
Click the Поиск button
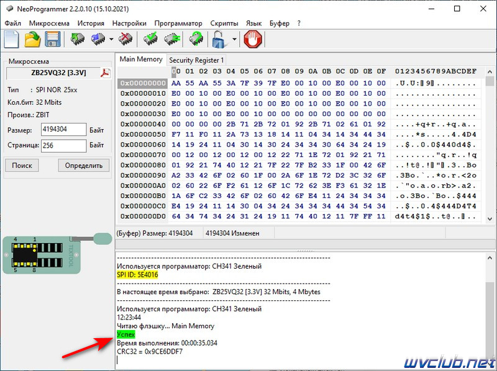tap(22, 165)
